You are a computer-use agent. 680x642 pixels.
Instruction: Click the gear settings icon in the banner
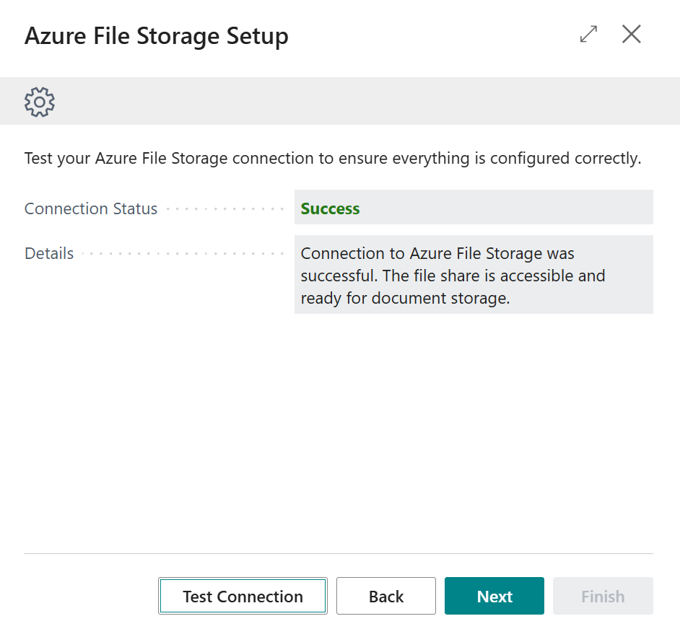pyautogui.click(x=40, y=102)
